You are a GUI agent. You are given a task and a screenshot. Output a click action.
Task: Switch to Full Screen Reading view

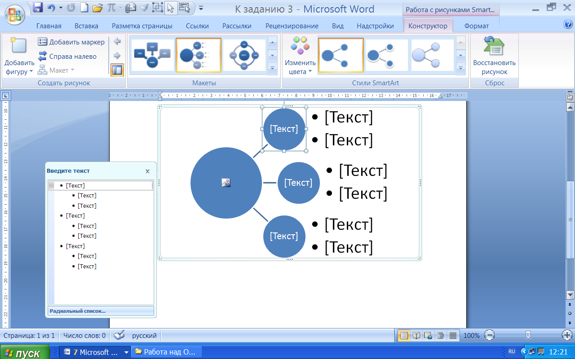[416, 335]
